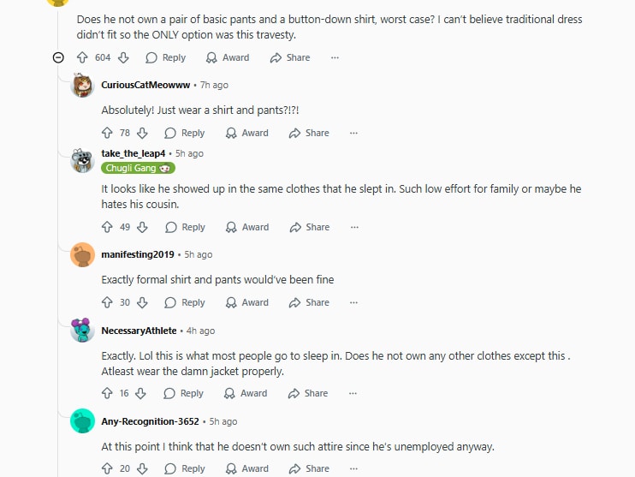This screenshot has height=477, width=635.
Task: Click take_the_leap4's avatar image
Action: [82, 159]
